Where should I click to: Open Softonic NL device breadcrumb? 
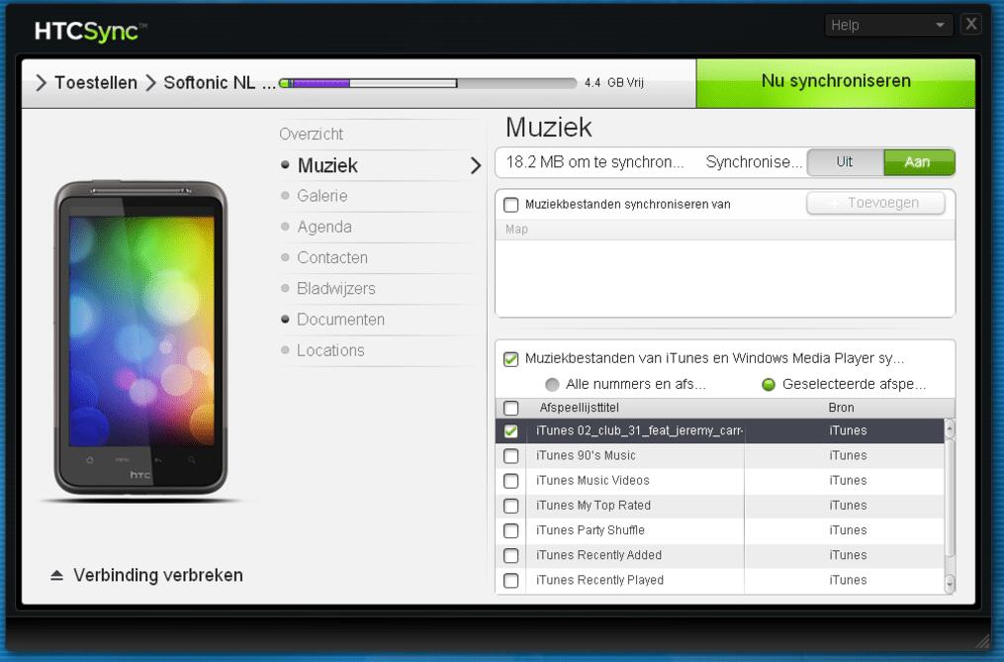coord(219,83)
